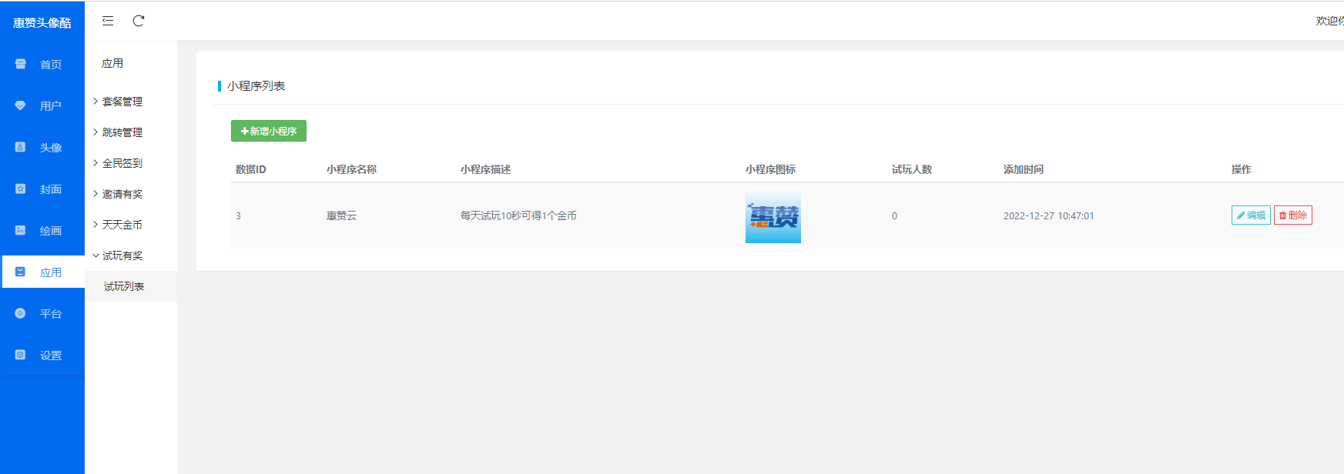Open the 设置 menu item
The image size is (1344, 474).
42,355
